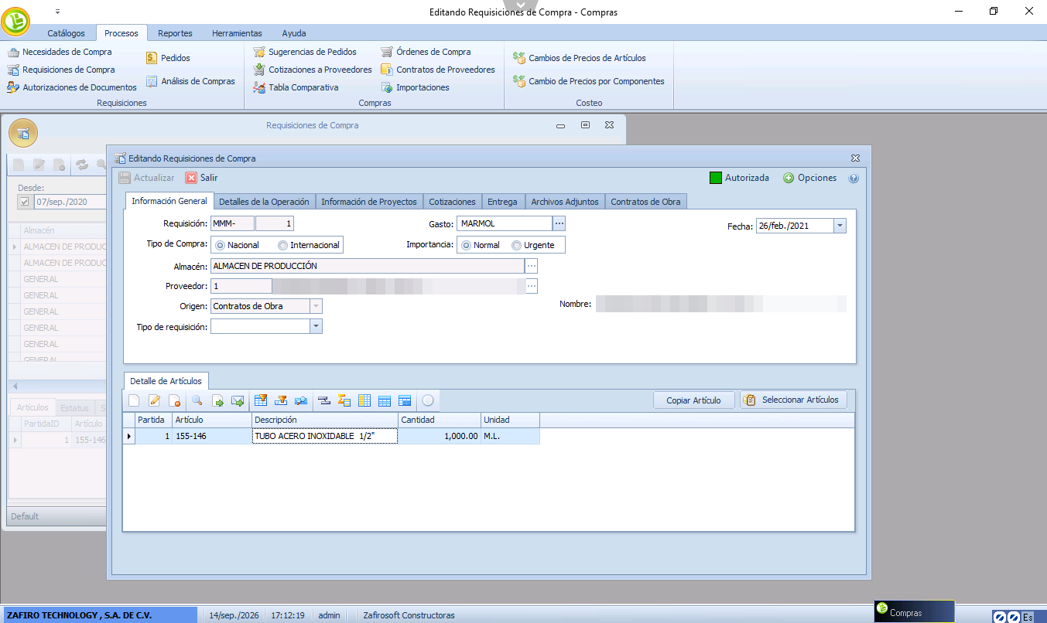Select the Internacional purchase type
Screen dimensions: 1047x623
(x=309, y=245)
